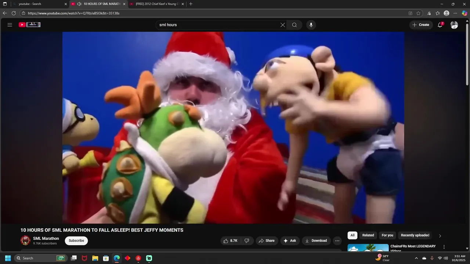Subscribe to SML Marathon channel
The height and width of the screenshot is (264, 470).
click(76, 241)
